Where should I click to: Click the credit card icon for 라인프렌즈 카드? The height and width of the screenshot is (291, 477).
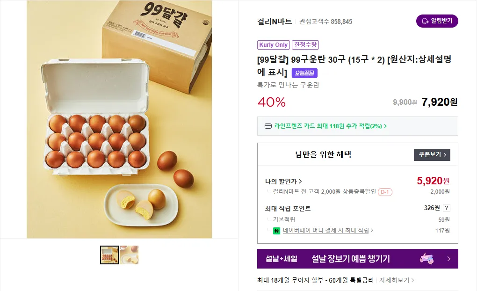tap(268, 126)
